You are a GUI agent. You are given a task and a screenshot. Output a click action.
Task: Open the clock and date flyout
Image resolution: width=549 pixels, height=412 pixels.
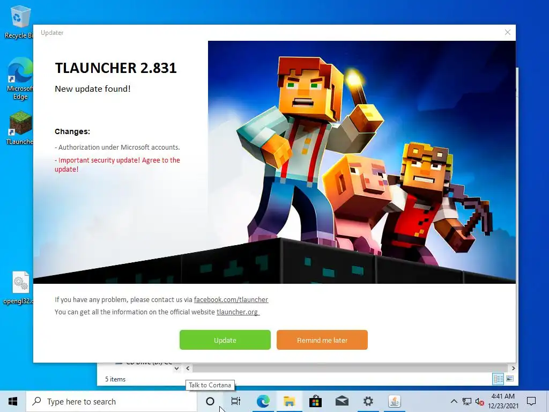point(503,401)
